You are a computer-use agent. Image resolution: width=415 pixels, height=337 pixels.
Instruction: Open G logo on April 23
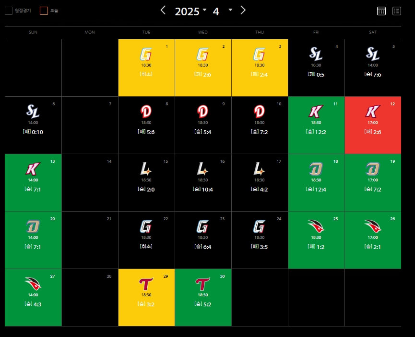coord(203,226)
